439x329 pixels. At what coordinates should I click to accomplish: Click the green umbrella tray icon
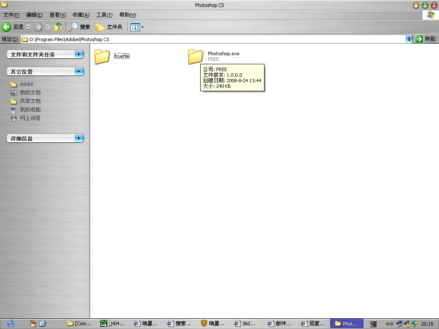[x=415, y=324]
